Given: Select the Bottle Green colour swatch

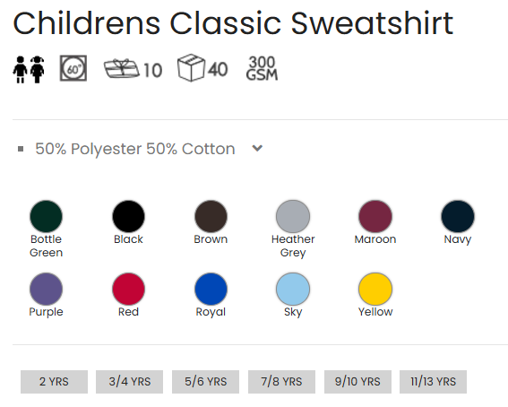Looking at the screenshot, I should (x=46, y=216).
